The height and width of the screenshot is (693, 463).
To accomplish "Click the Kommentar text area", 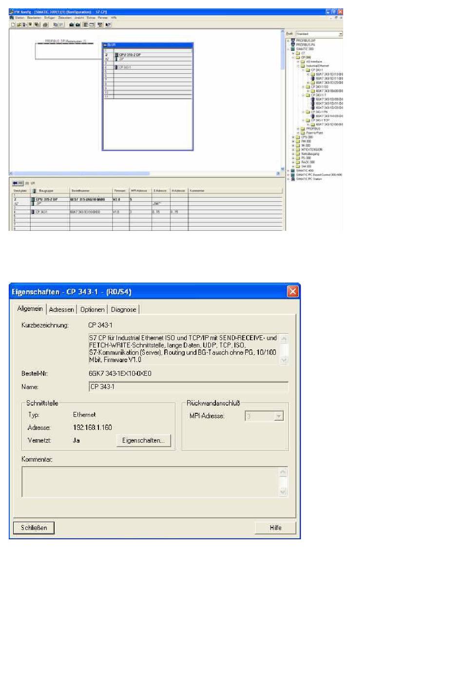I will click(151, 482).
